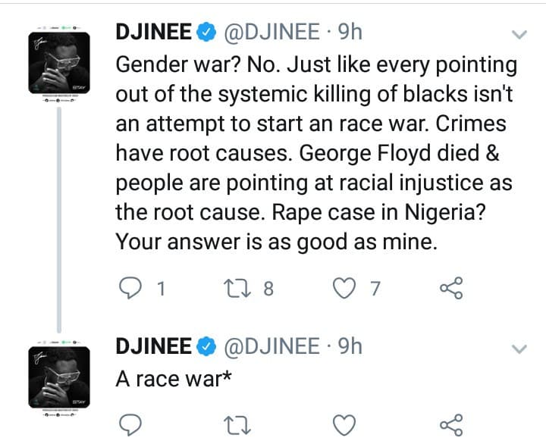546x441 pixels.
Task: Open the first tweet's options chevron
Action: [x=519, y=35]
